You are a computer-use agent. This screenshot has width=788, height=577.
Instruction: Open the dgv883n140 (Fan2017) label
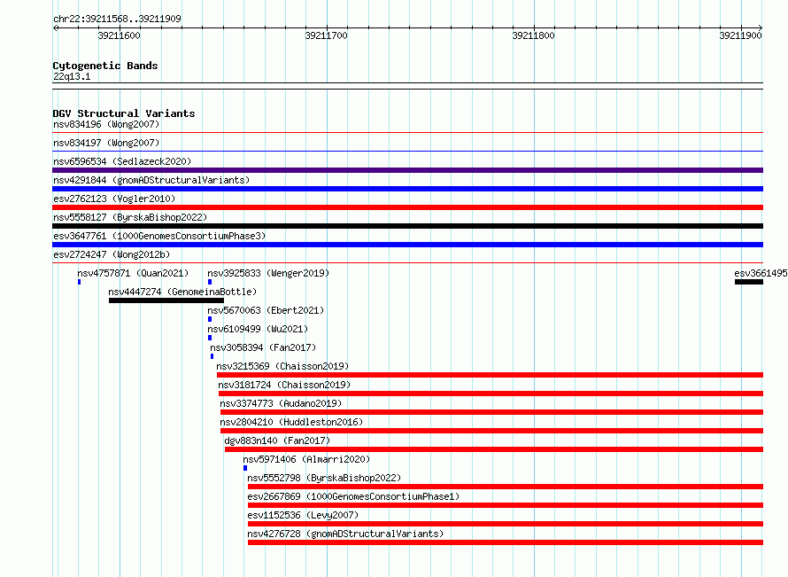point(277,441)
